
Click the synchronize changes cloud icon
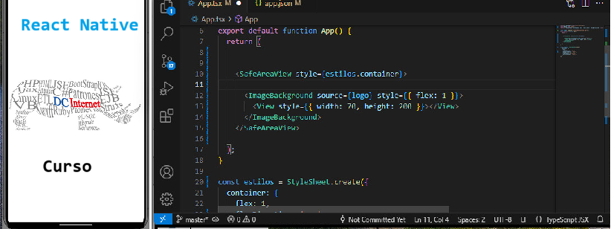(216, 219)
